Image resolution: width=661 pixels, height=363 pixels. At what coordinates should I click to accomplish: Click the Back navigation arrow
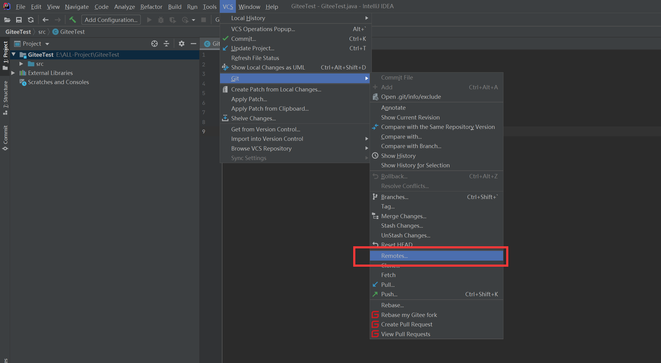45,20
